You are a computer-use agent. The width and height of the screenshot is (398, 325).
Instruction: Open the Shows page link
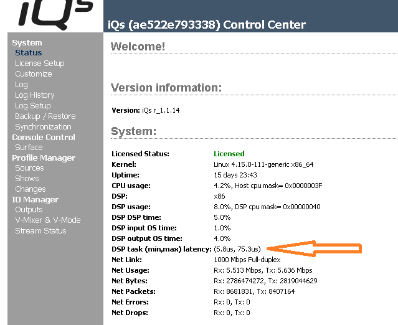click(27, 178)
